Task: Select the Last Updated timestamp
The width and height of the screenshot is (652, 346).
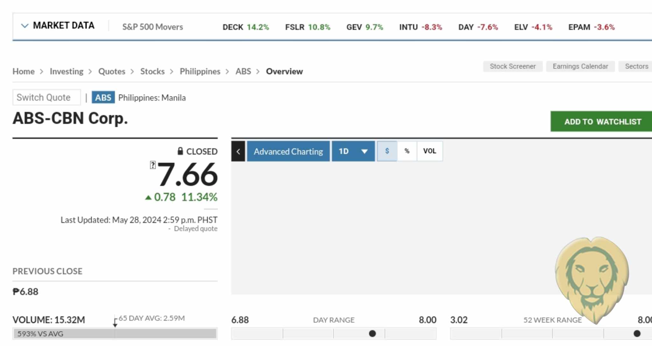Action: tap(139, 220)
